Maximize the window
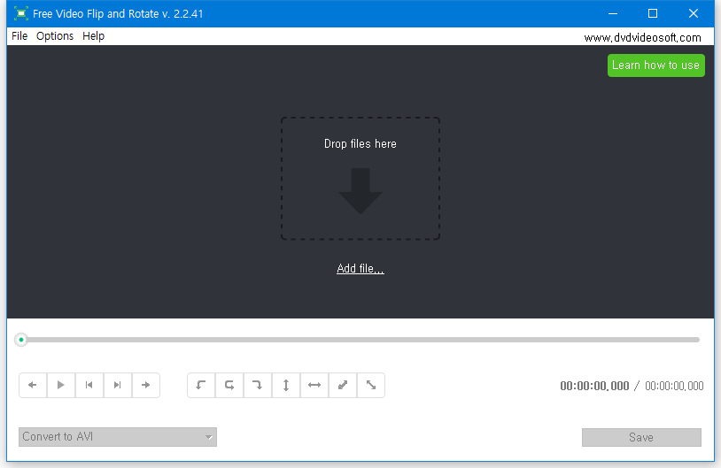721x468 pixels. 653,13
